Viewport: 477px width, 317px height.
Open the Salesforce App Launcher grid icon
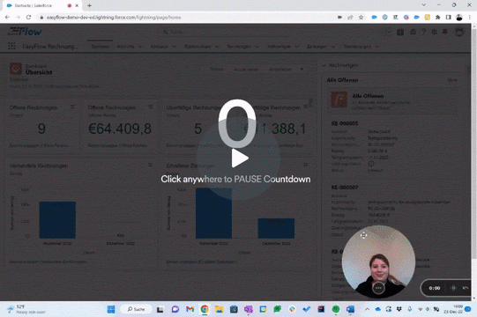(x=11, y=46)
